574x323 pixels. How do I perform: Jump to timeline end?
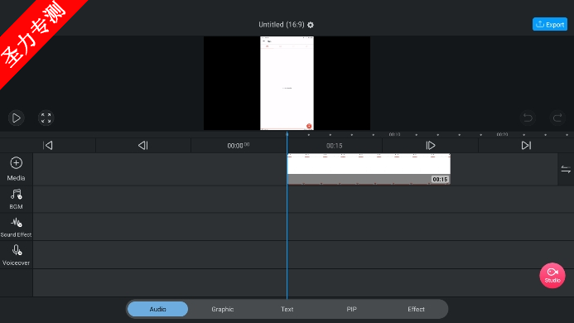[x=526, y=146]
